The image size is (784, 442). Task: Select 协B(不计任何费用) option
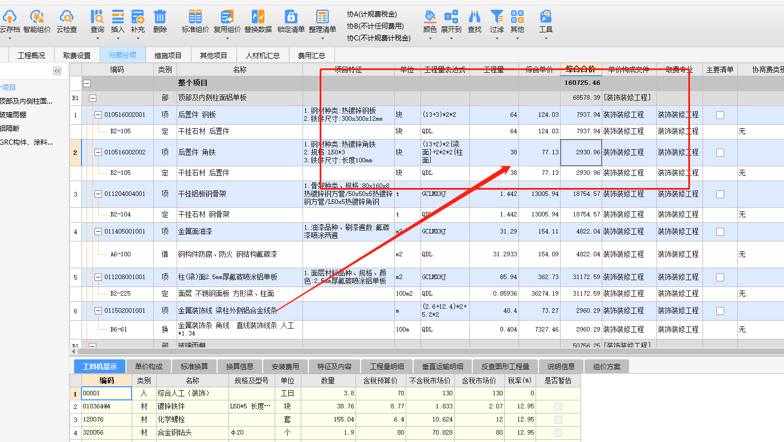pyautogui.click(x=375, y=26)
